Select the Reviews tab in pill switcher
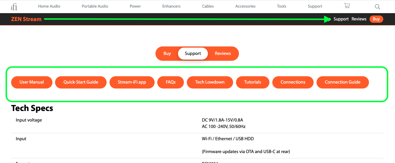Viewport: 395px width, 163px height. [223, 53]
